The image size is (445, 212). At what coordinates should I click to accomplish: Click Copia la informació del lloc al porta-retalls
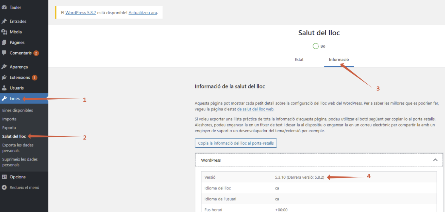(236, 143)
